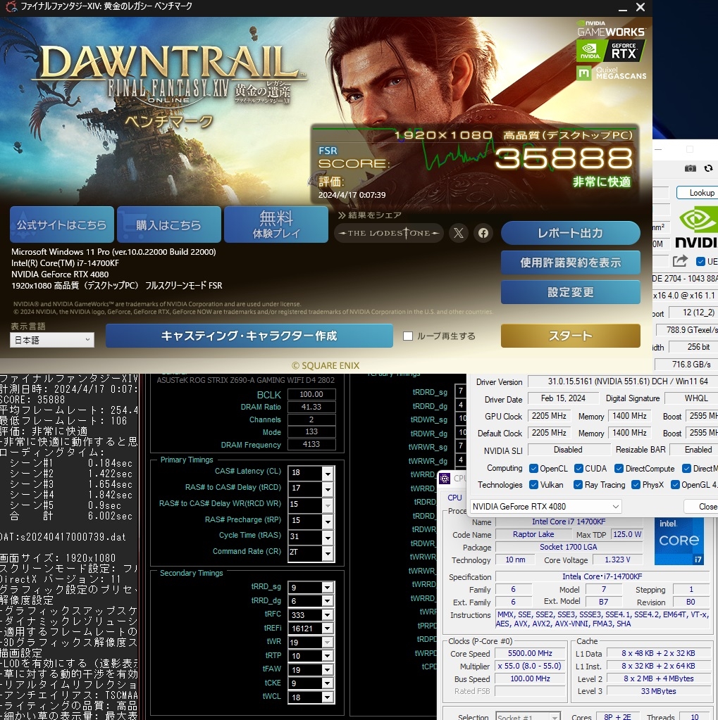The width and height of the screenshot is (718, 720).
Task: Click the free trial play button
Action: point(276,225)
